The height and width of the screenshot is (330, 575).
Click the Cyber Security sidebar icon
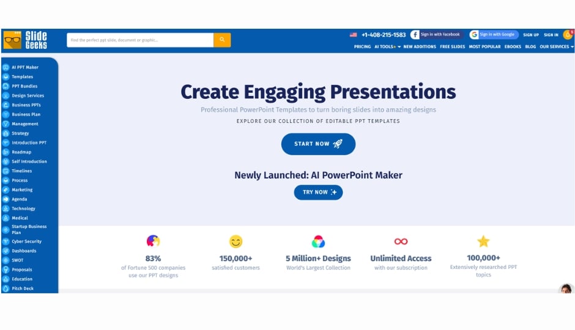(x=6, y=242)
